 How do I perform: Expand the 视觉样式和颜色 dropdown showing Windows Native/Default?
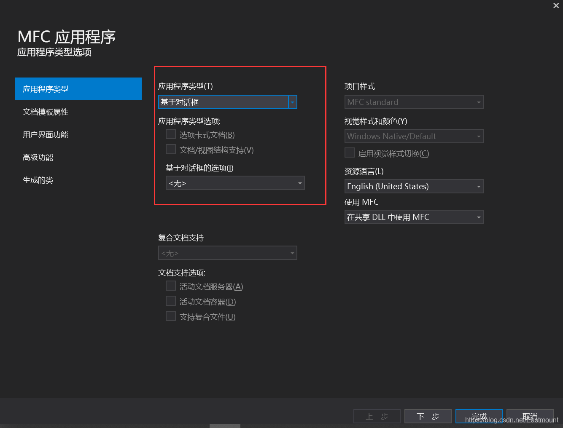414,136
